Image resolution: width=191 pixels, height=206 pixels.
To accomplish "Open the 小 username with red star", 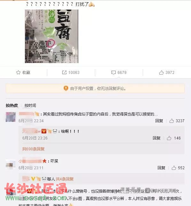I will tap(30, 161).
